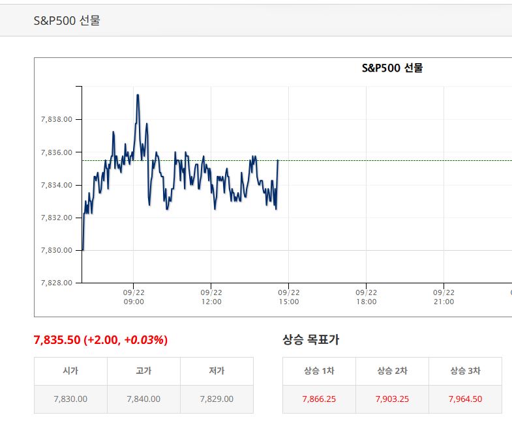The image size is (512, 426).
Task: Select the 상승 2차 target 7,903.25
Action: click(x=392, y=399)
